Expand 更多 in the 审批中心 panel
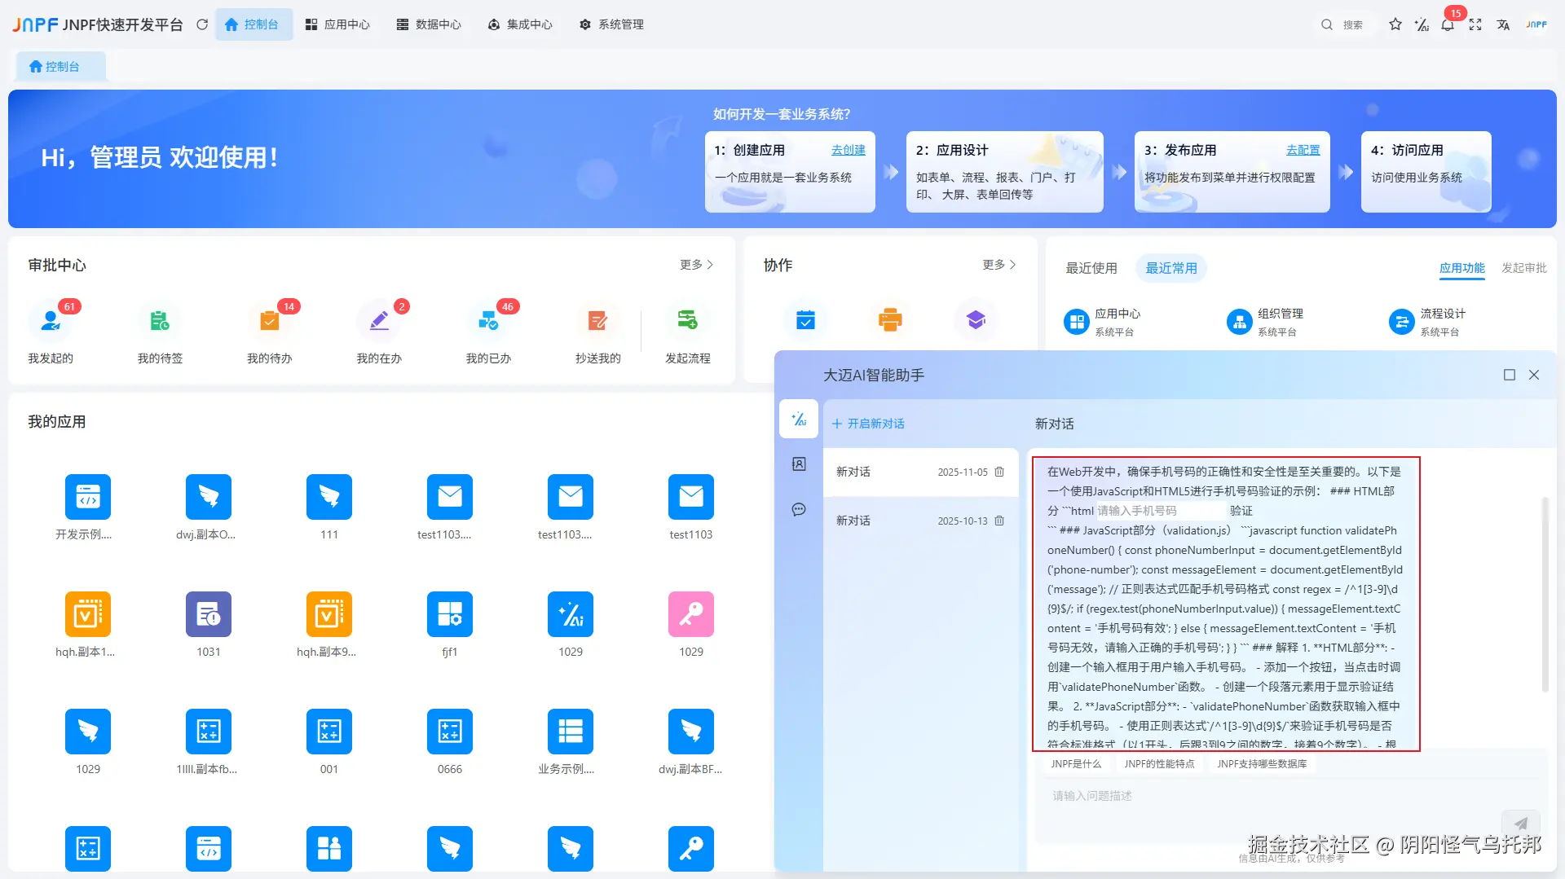Image resolution: width=1565 pixels, height=879 pixels. point(690,264)
